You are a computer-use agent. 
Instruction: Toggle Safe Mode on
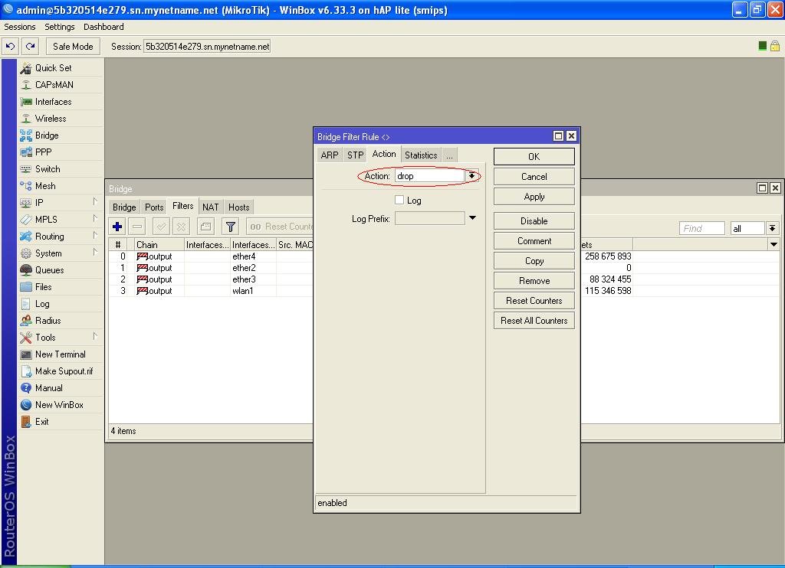click(x=73, y=47)
